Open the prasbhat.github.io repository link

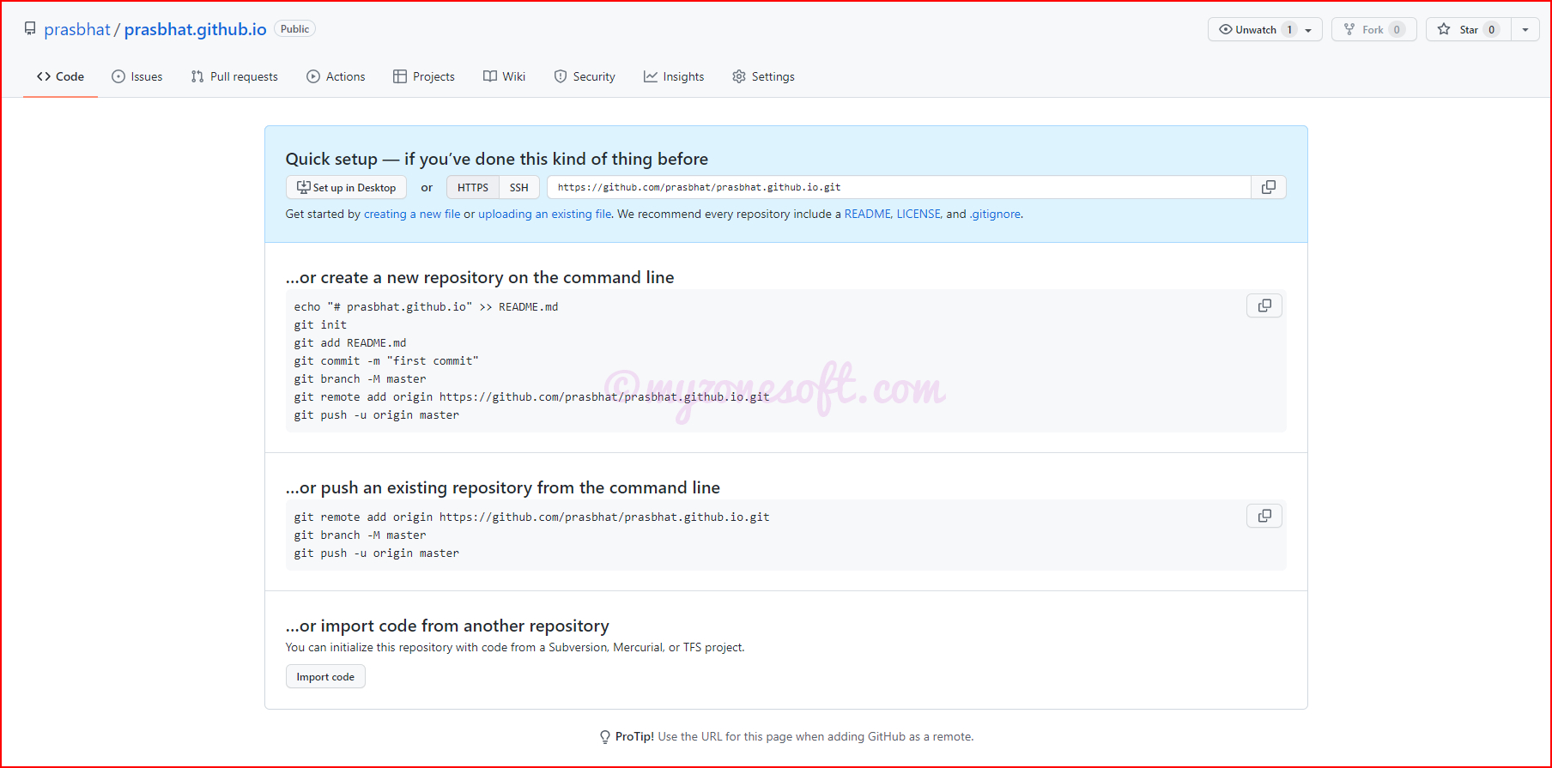195,29
